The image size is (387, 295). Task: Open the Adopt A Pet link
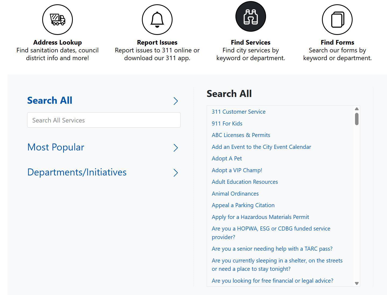(x=227, y=159)
